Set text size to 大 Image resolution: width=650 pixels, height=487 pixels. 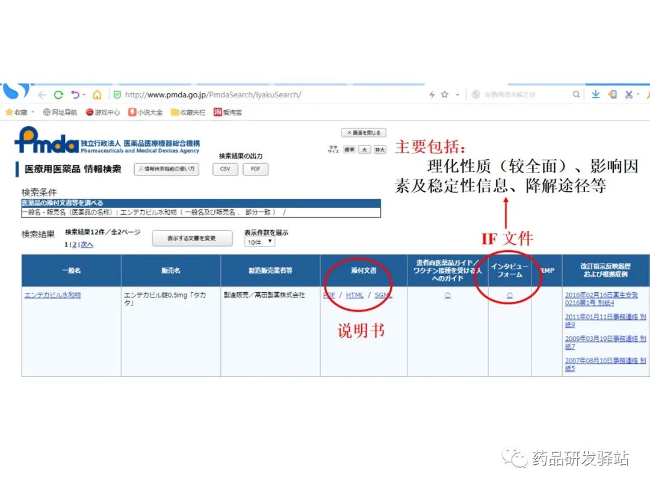(364, 150)
